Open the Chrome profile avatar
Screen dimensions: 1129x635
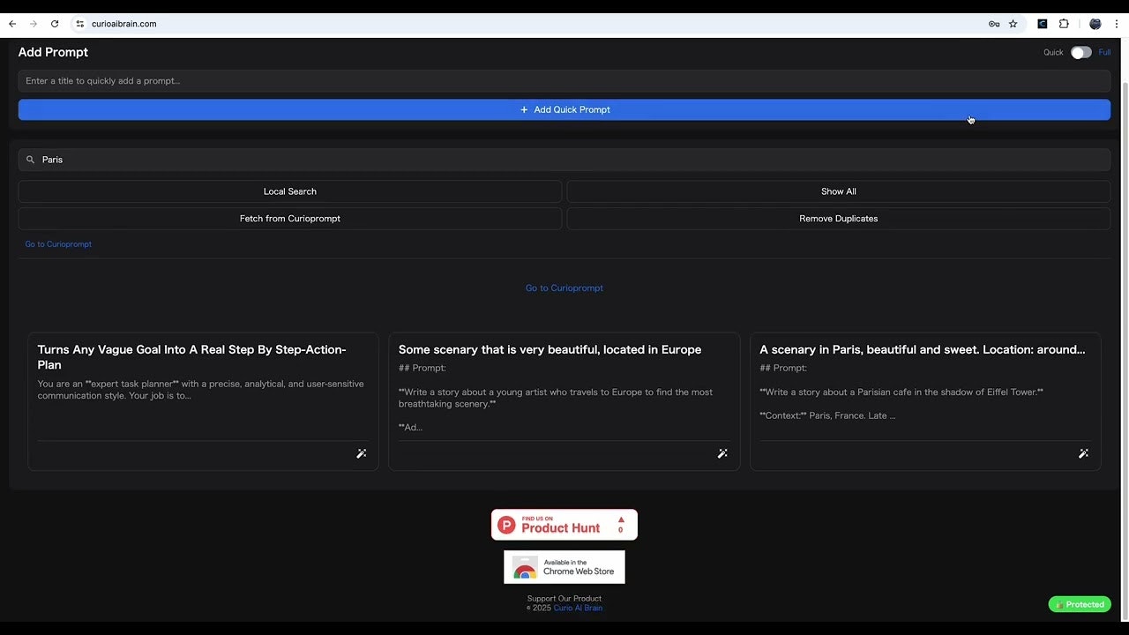tap(1095, 24)
